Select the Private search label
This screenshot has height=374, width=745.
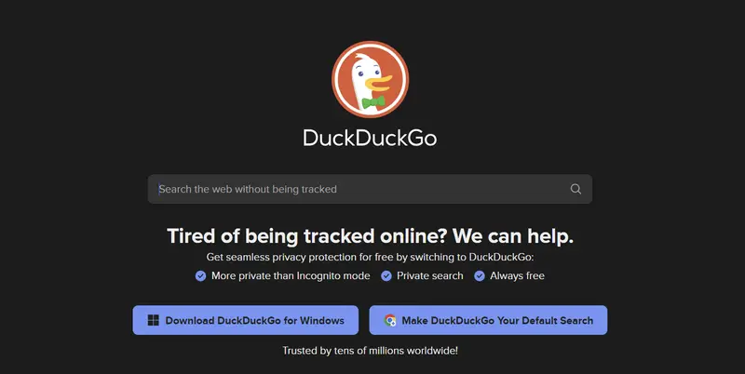click(430, 275)
